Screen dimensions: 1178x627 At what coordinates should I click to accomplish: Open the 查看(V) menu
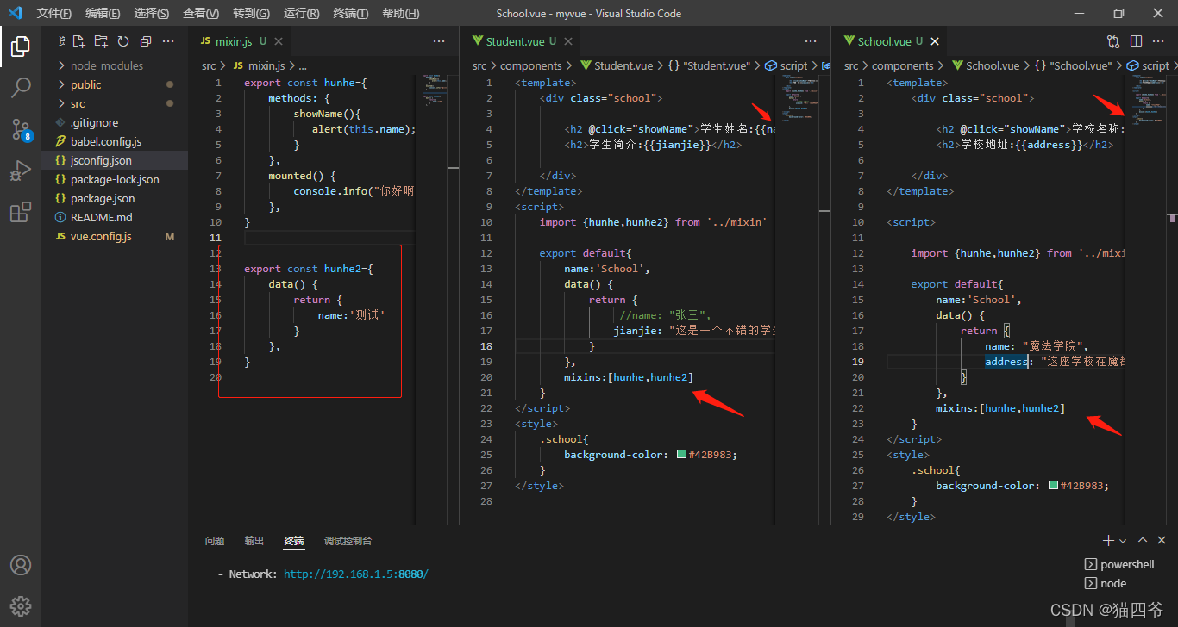(201, 13)
